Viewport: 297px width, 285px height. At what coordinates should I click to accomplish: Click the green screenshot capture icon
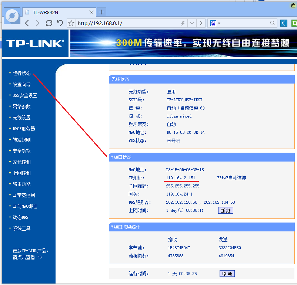(294, 23)
